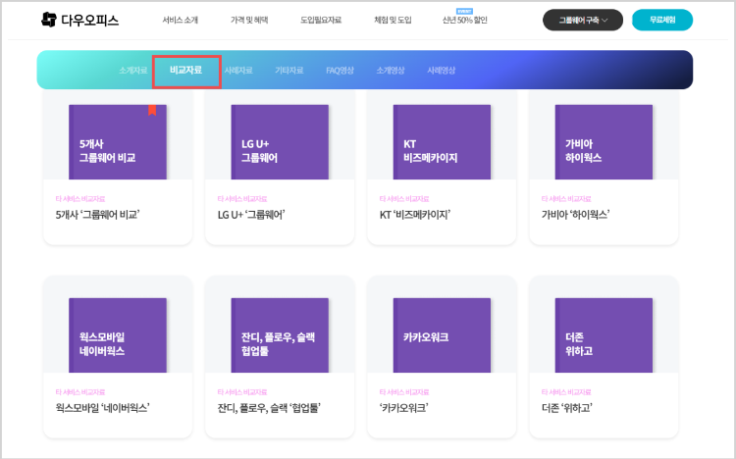Click the LG U+ '그룹웨어' title link
Image resolution: width=736 pixels, height=459 pixels.
pyautogui.click(x=251, y=215)
